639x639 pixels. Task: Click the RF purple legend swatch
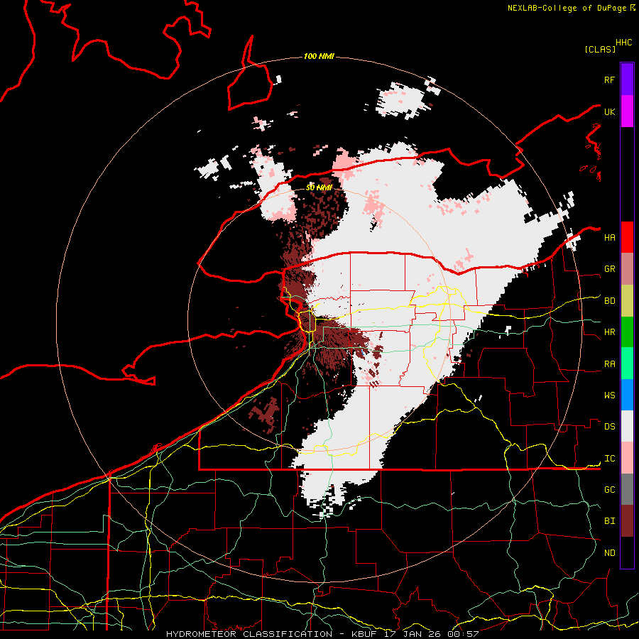tap(627, 80)
